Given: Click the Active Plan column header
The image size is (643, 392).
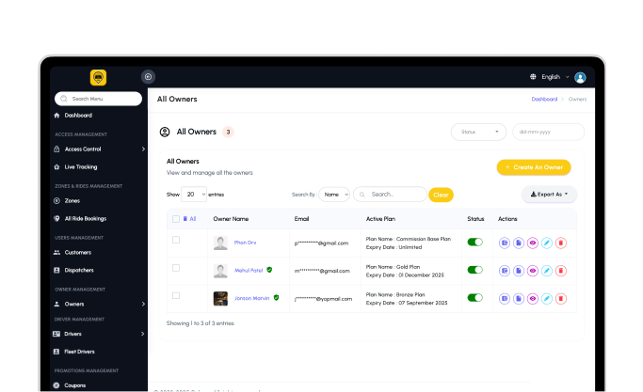Looking at the screenshot, I should 380,219.
